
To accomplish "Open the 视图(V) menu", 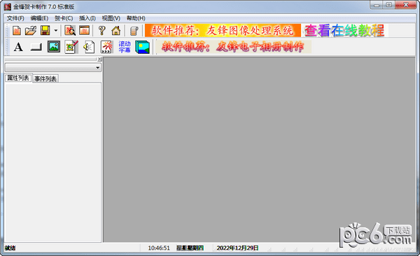I will point(111,18).
